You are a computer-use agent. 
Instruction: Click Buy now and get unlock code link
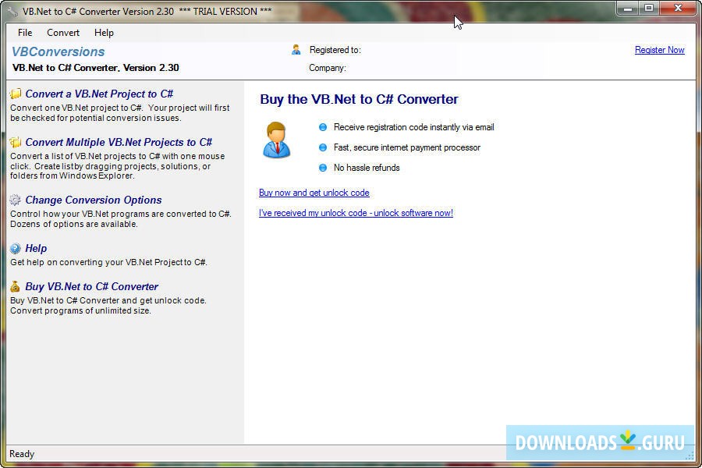pyautogui.click(x=314, y=193)
